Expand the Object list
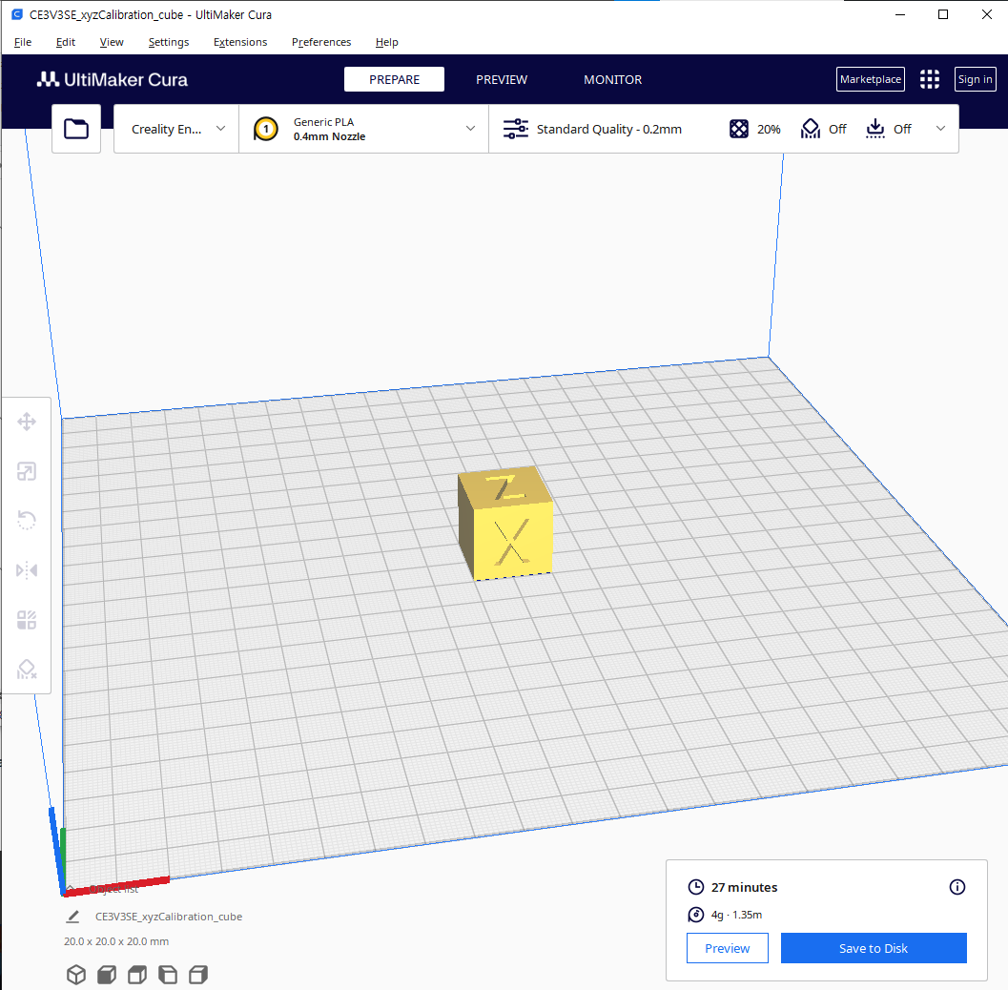 [103, 889]
